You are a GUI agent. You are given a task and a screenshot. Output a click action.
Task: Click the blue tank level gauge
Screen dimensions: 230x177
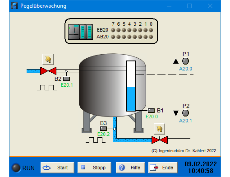pos(131,86)
